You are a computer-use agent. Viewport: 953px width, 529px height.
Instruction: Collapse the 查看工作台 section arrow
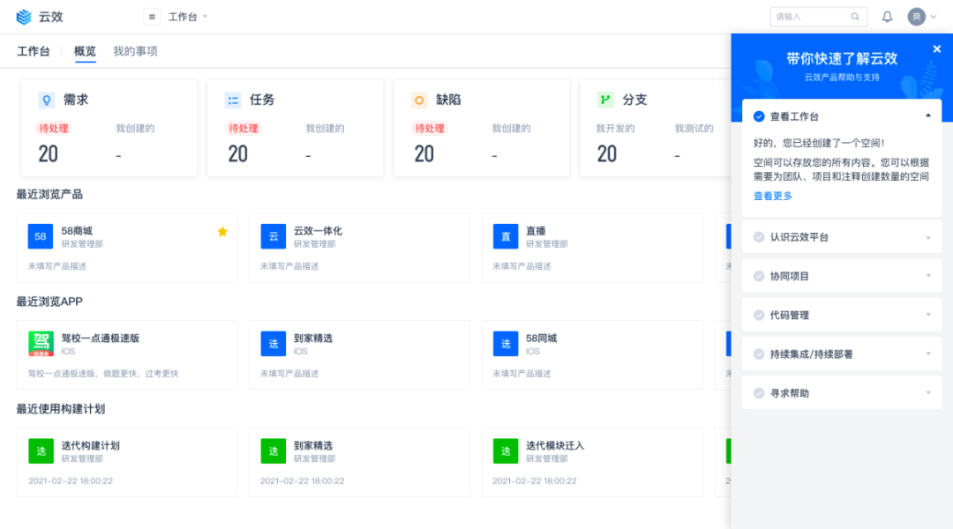click(x=928, y=116)
